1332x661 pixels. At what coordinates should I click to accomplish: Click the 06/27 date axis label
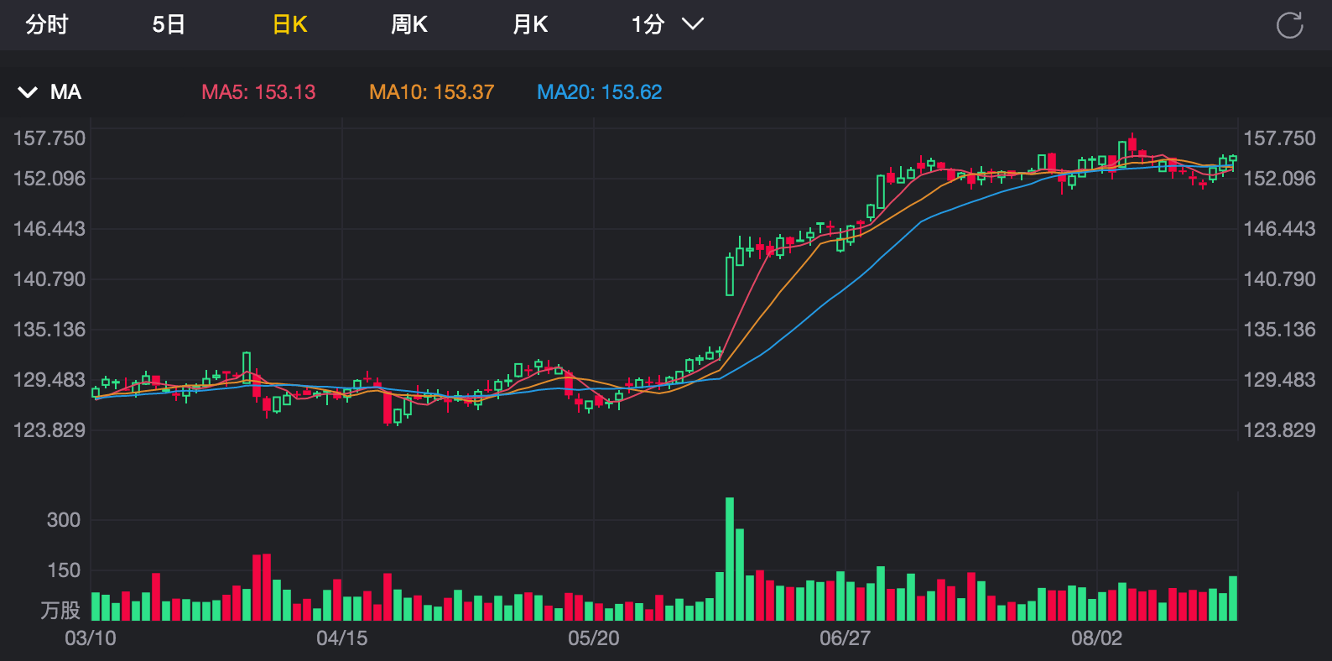845,638
